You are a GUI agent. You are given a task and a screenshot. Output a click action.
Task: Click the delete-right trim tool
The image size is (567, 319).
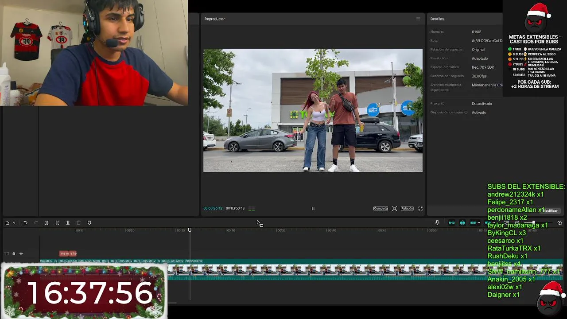pos(68,223)
